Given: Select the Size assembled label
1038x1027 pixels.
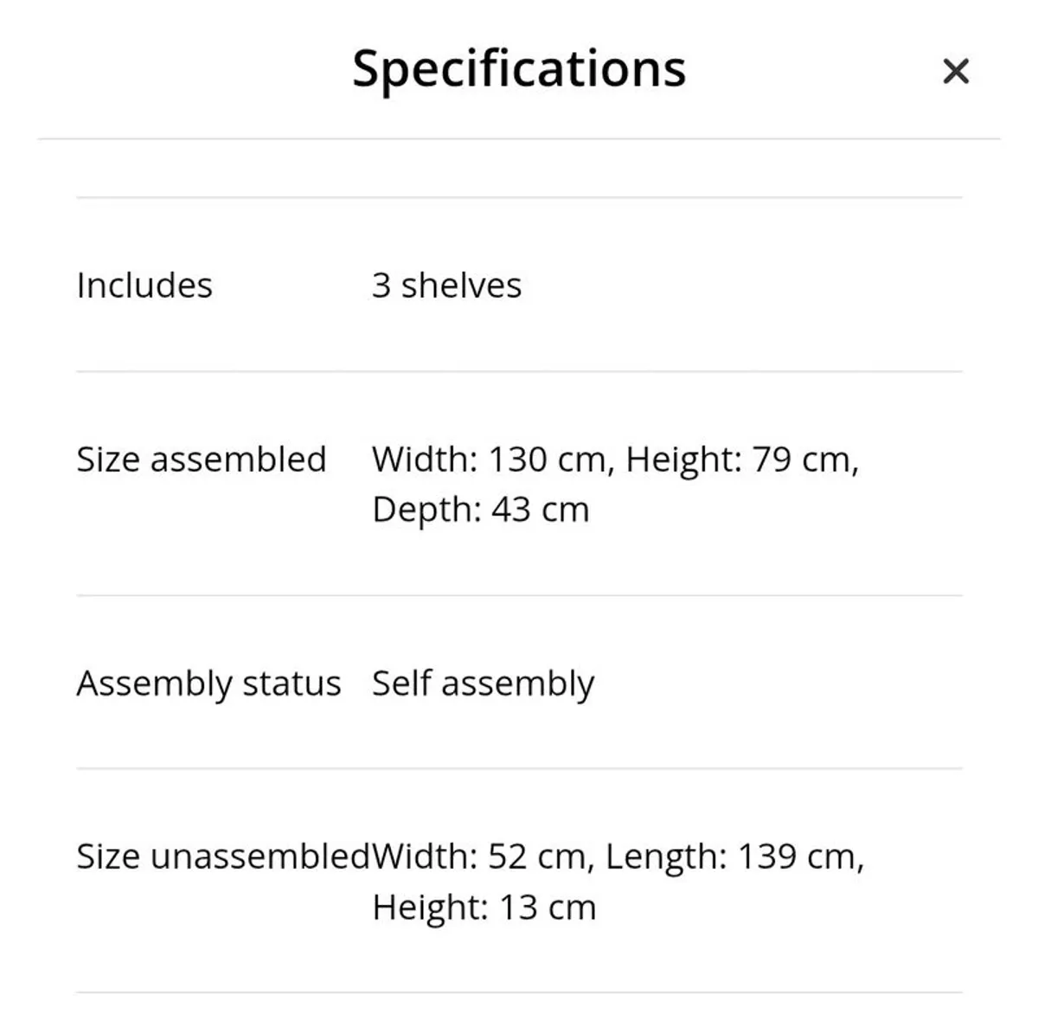Looking at the screenshot, I should coord(202,459).
